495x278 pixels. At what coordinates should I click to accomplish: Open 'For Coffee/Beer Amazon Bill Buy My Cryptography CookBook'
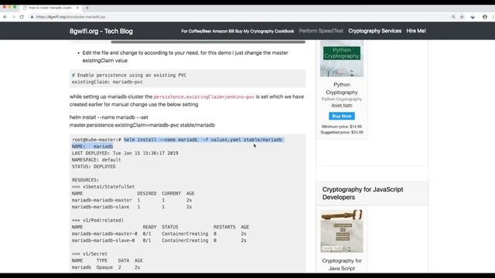tap(237, 31)
